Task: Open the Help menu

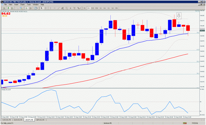Action: pyautogui.click(x=42, y=5)
